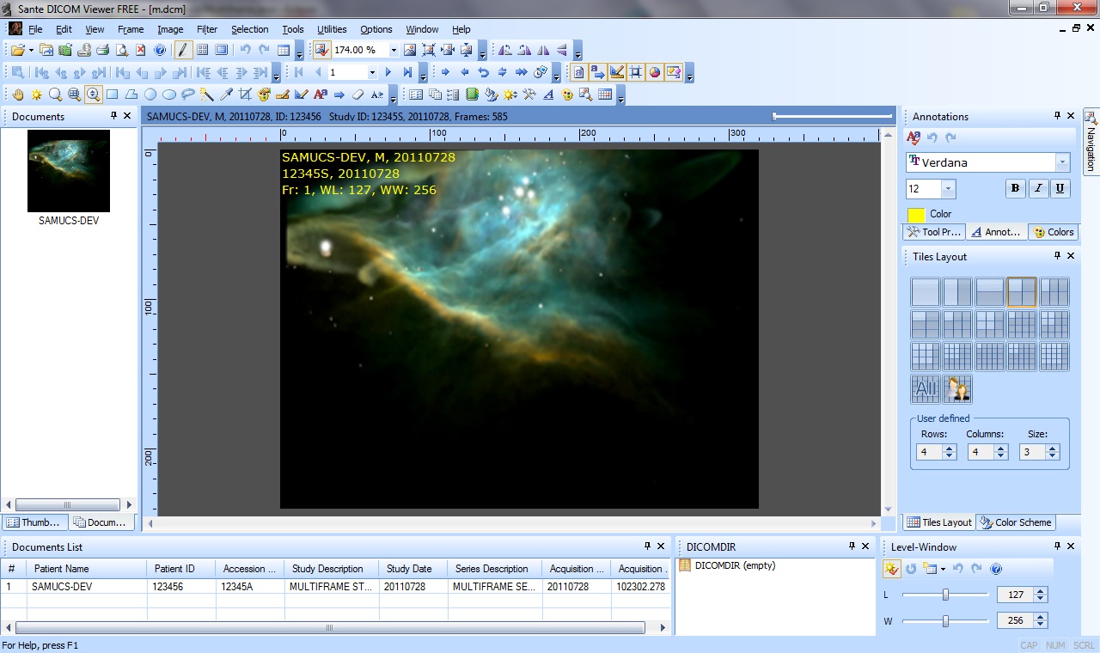1100x653 pixels.
Task: Expand the font size 12 dropdown
Action: click(x=949, y=188)
